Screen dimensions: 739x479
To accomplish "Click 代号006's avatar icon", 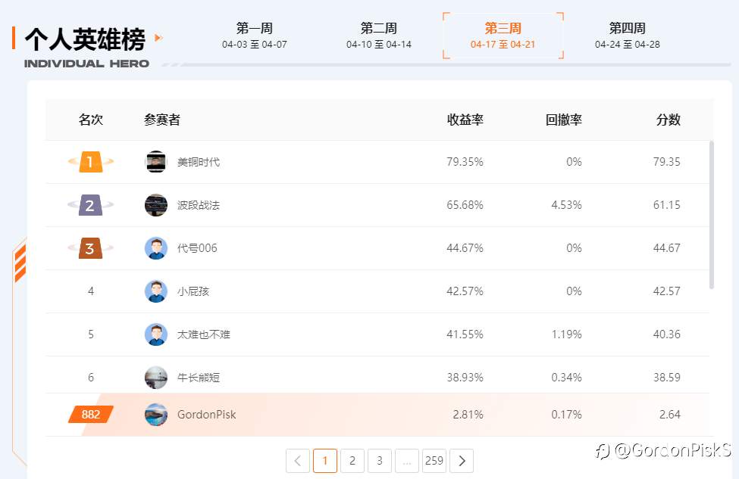I will 156,248.
